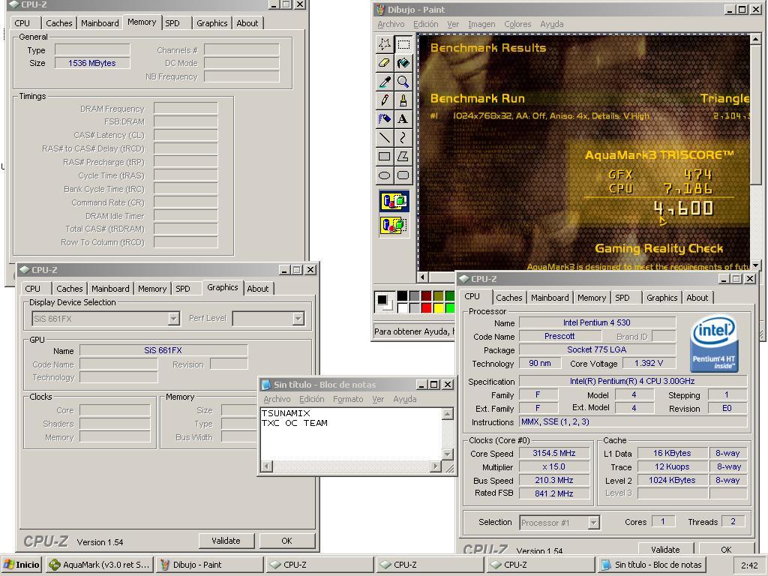Enable transparent selection mode option
The height and width of the screenshot is (576, 768).
click(x=394, y=225)
